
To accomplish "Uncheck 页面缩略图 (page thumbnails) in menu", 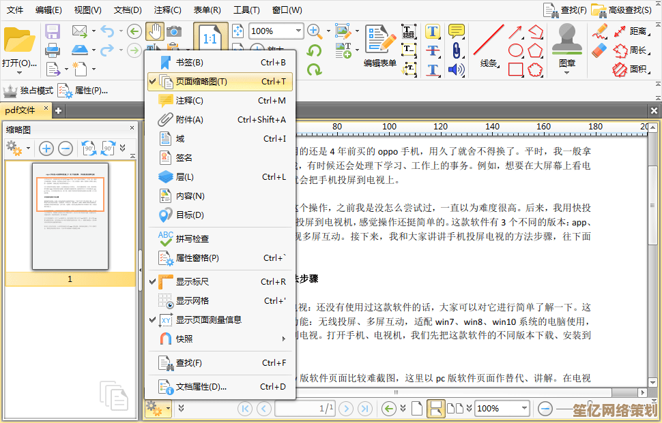I will click(x=201, y=82).
